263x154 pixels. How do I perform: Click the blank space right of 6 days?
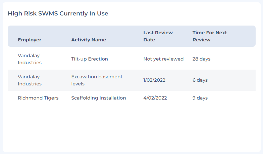231,80
